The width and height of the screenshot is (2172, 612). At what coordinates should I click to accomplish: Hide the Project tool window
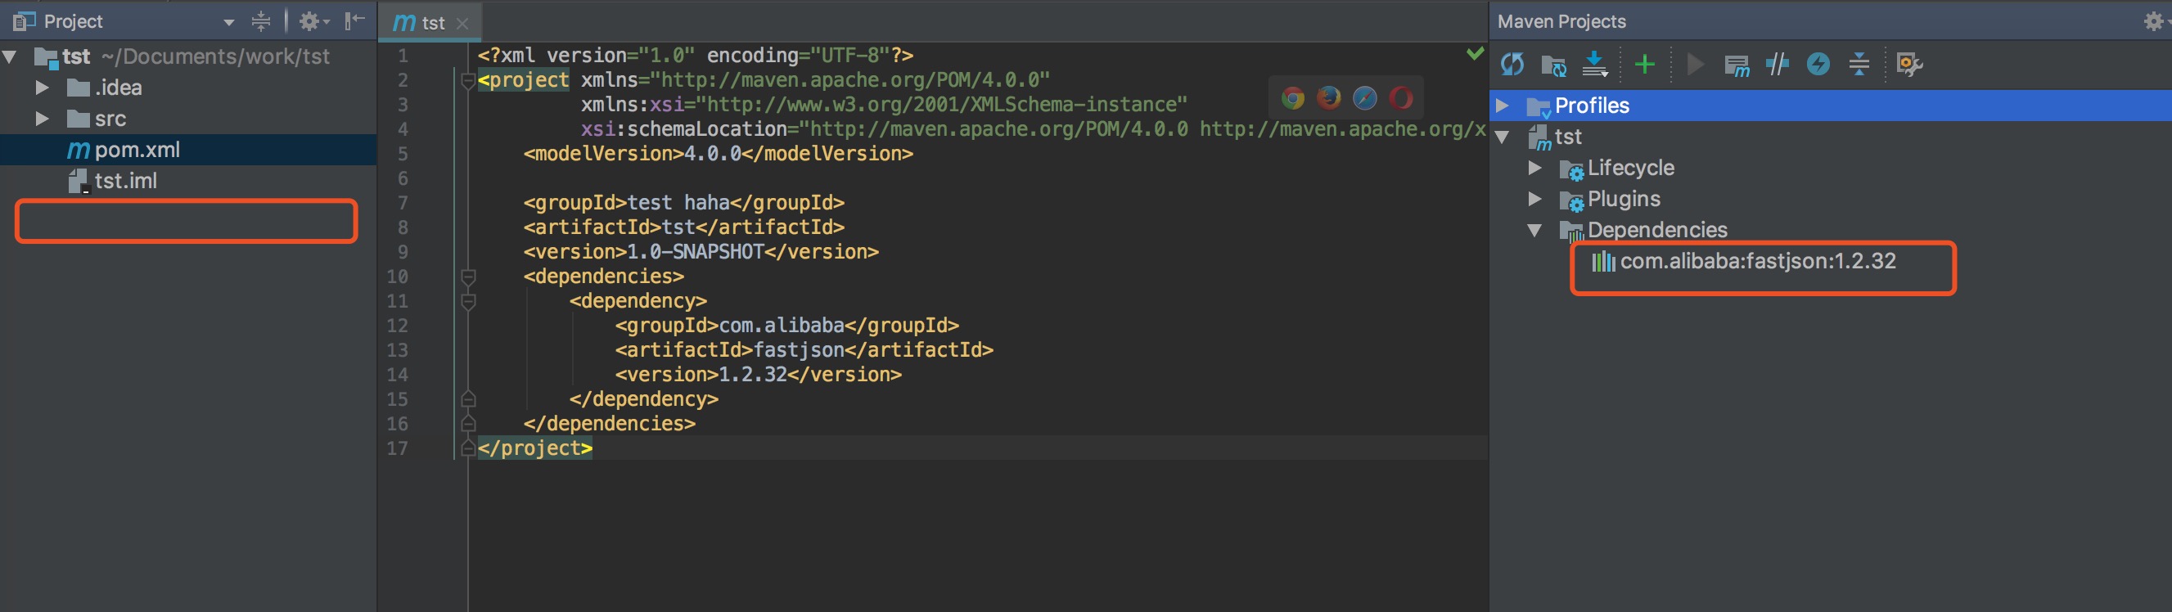(x=355, y=21)
